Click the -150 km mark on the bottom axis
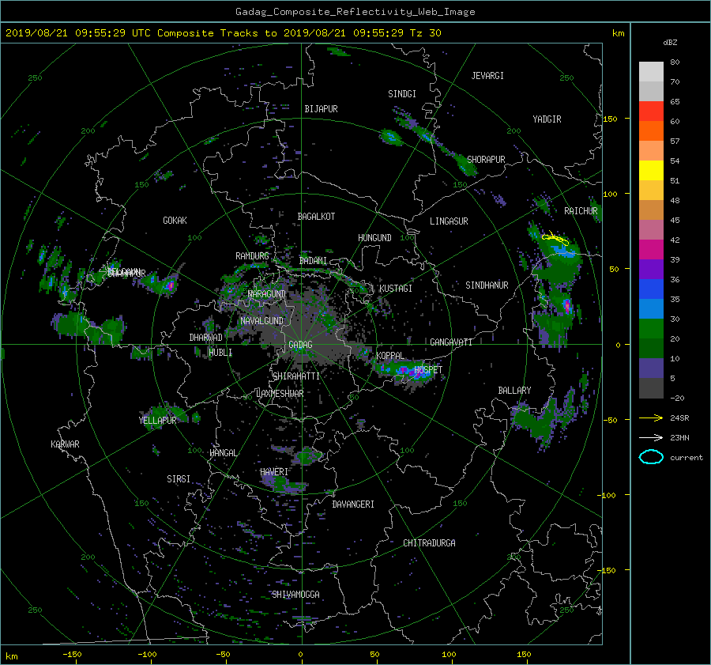This screenshot has height=665, width=711. 72,654
